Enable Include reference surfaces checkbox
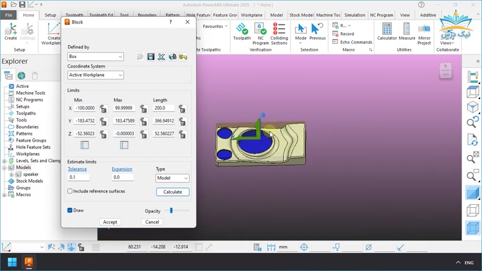 [70, 191]
